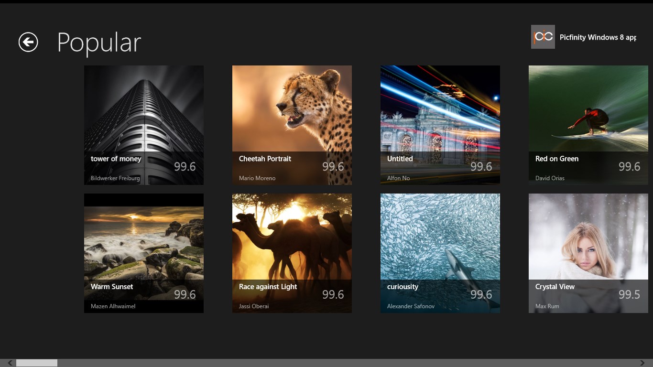The width and height of the screenshot is (653, 367).
Task: Click author name Mario Moreno
Action: pos(257,178)
